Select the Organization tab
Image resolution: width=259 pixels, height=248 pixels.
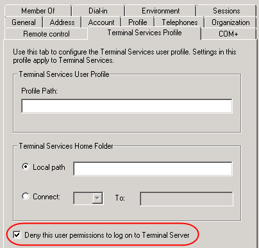[x=230, y=22]
